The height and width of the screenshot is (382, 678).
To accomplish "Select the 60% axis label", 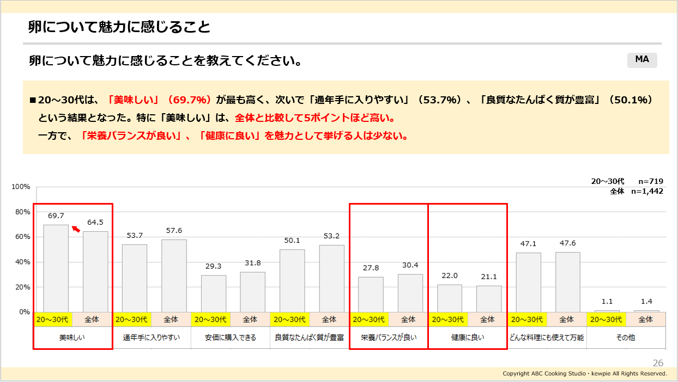I will point(23,237).
